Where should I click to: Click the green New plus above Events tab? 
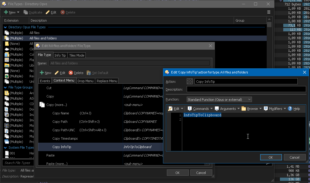click(42, 73)
